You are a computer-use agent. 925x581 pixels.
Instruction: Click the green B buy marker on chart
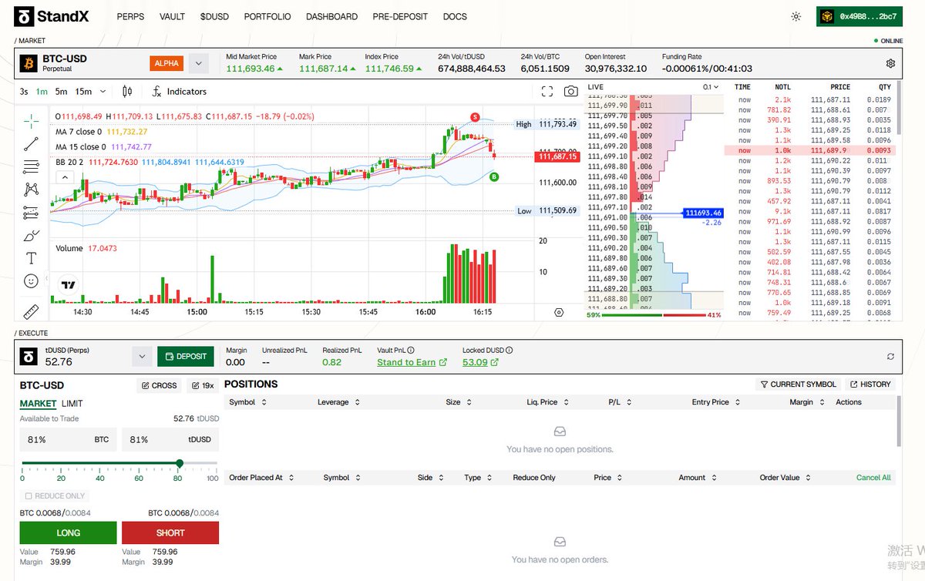(x=494, y=176)
